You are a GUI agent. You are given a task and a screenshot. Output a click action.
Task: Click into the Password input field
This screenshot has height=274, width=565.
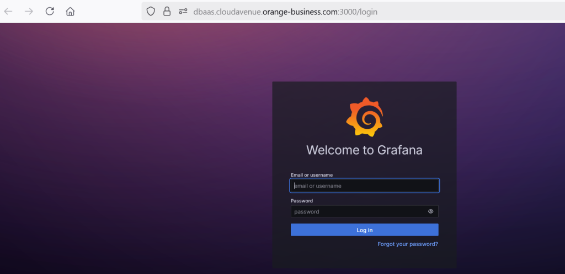point(359,211)
